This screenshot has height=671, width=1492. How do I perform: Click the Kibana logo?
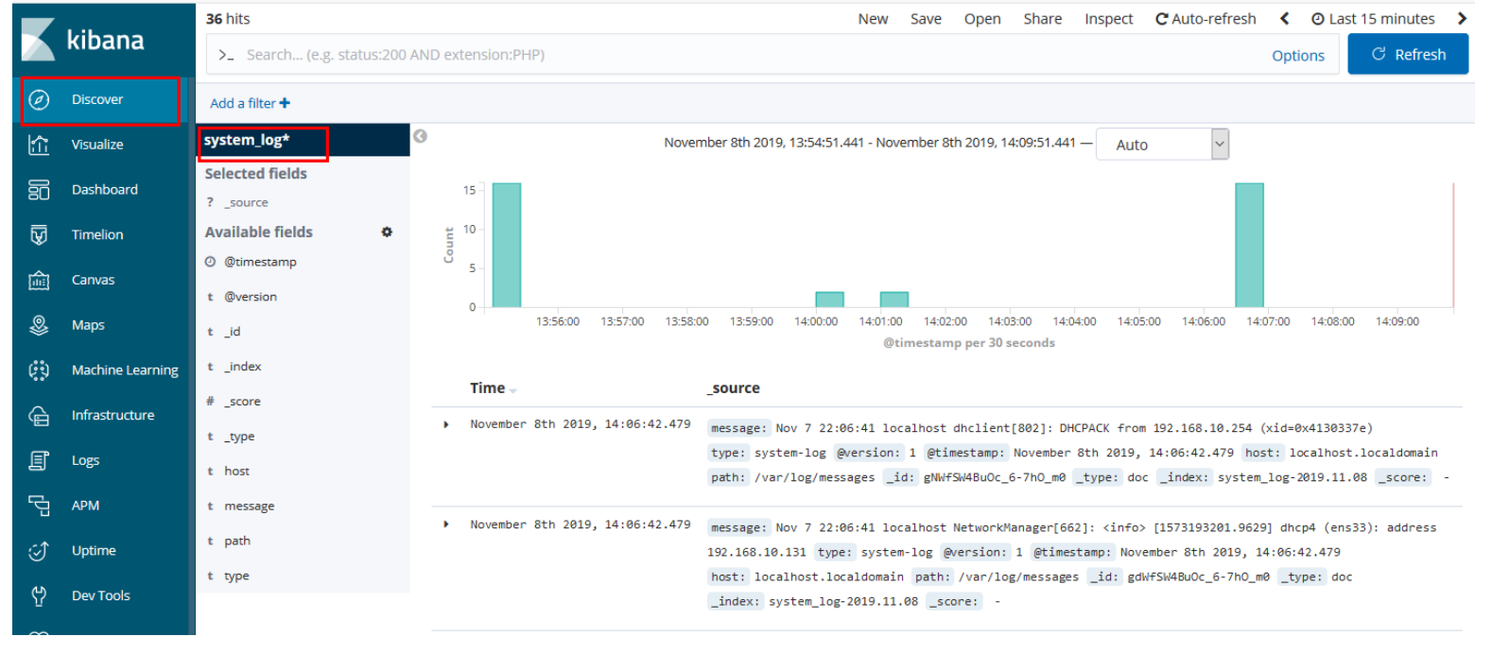[x=83, y=40]
